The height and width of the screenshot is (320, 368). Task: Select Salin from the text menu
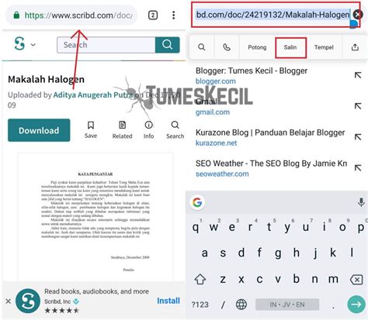click(290, 47)
